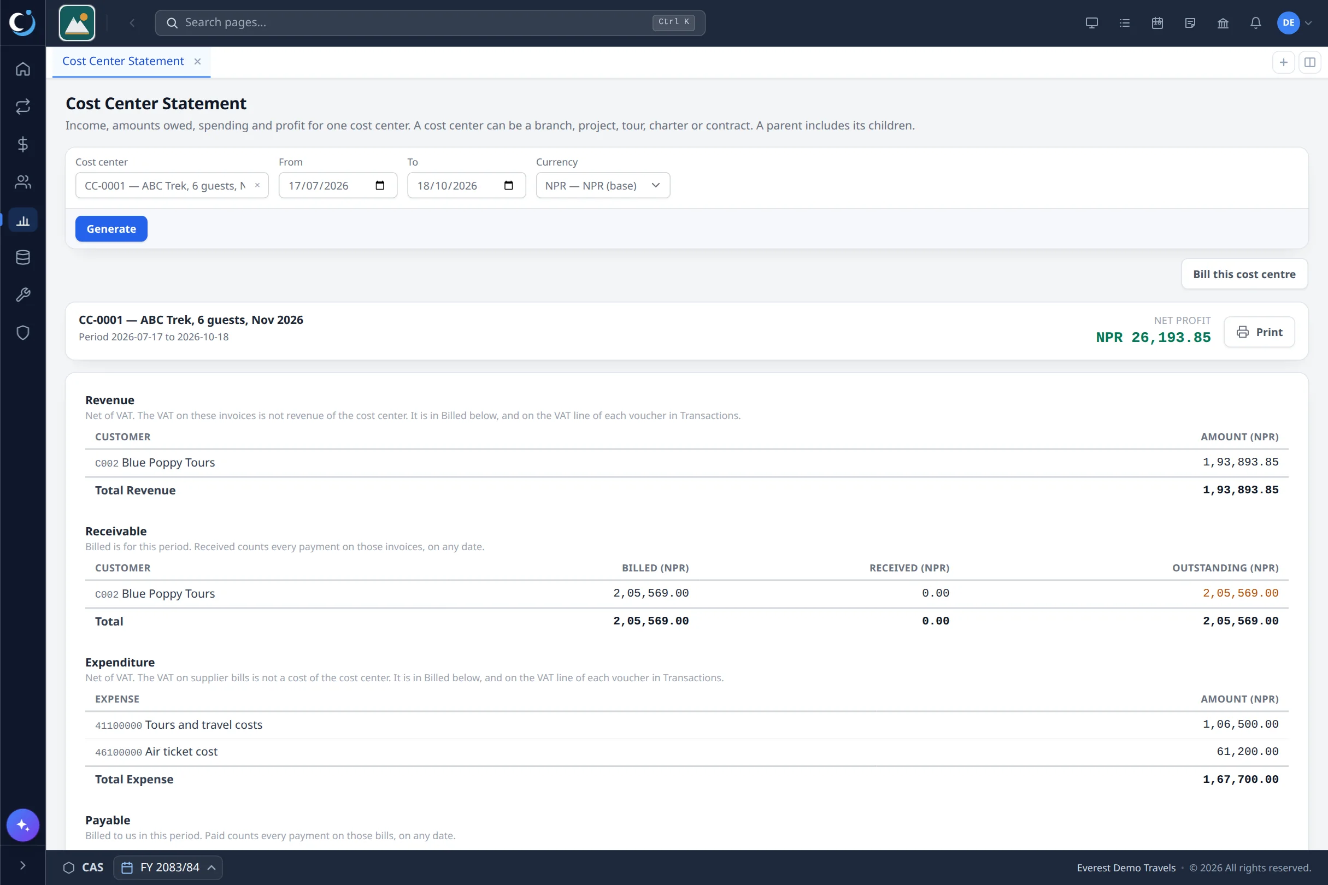
Task: Click the mountain company logo
Action: [77, 23]
